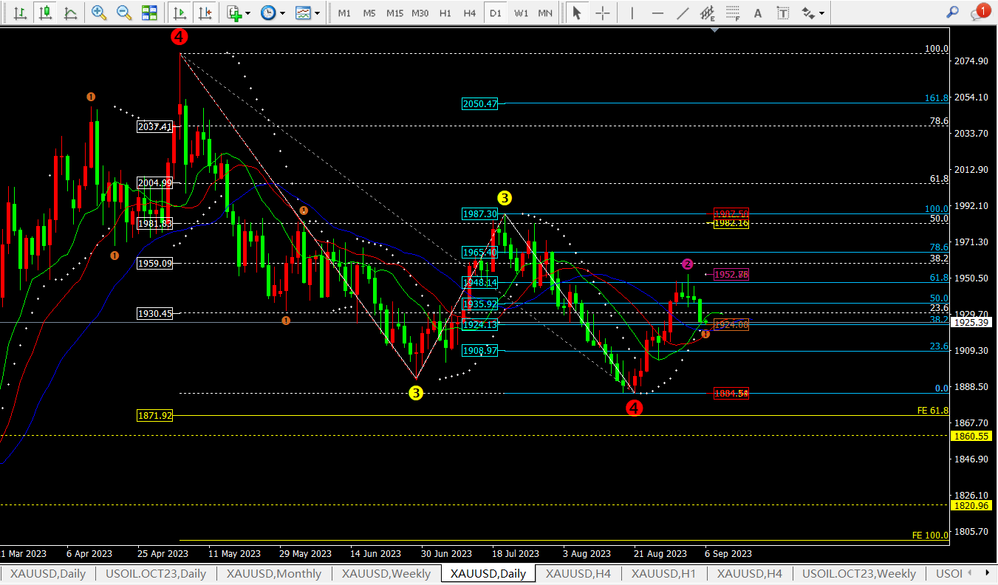Tile the chart windows

point(149,13)
